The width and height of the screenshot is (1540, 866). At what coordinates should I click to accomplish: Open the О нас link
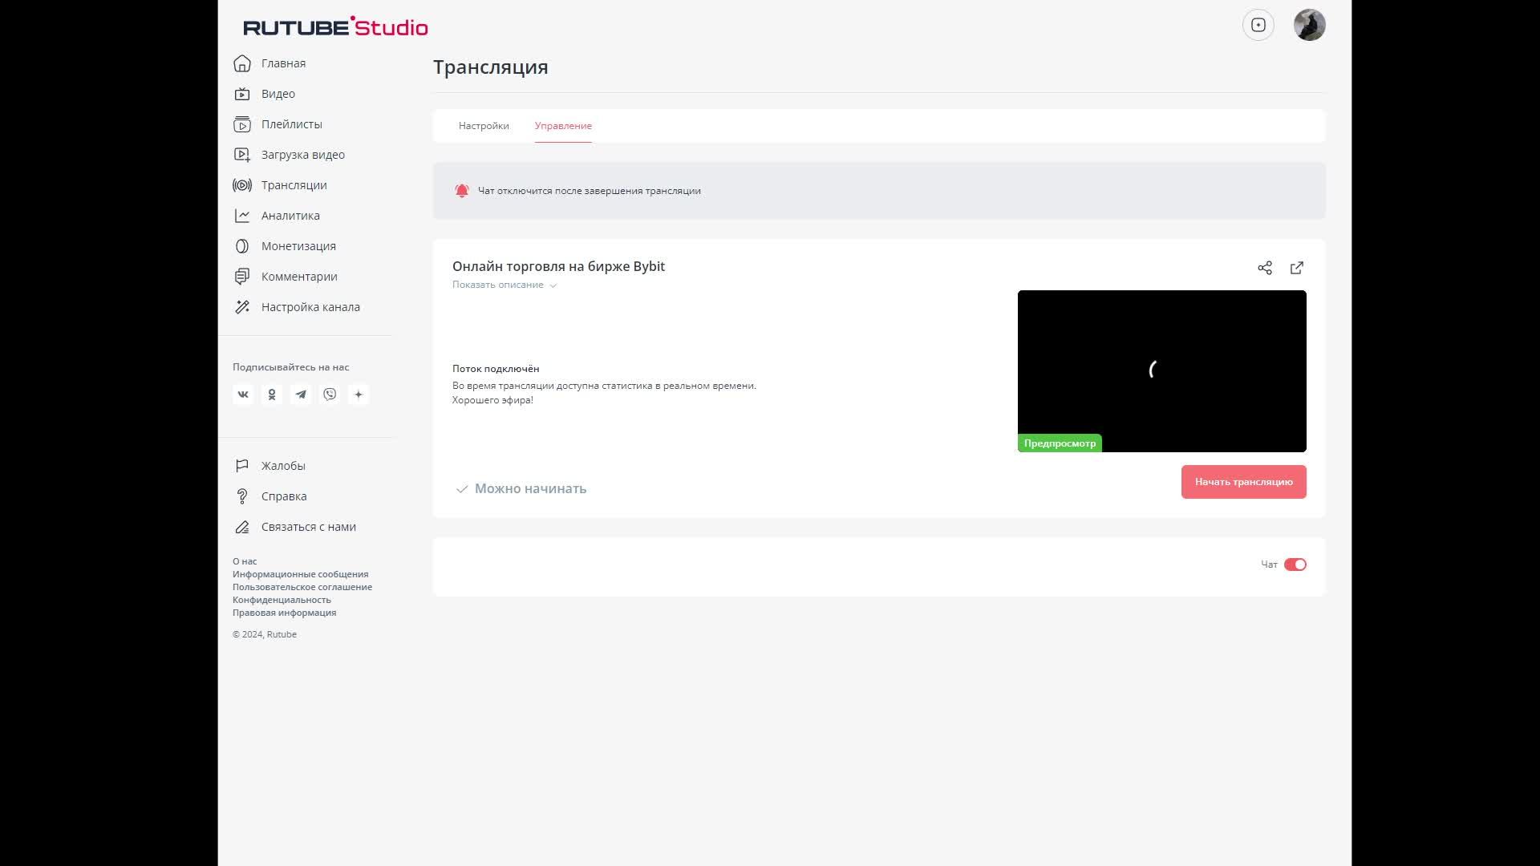pos(245,561)
